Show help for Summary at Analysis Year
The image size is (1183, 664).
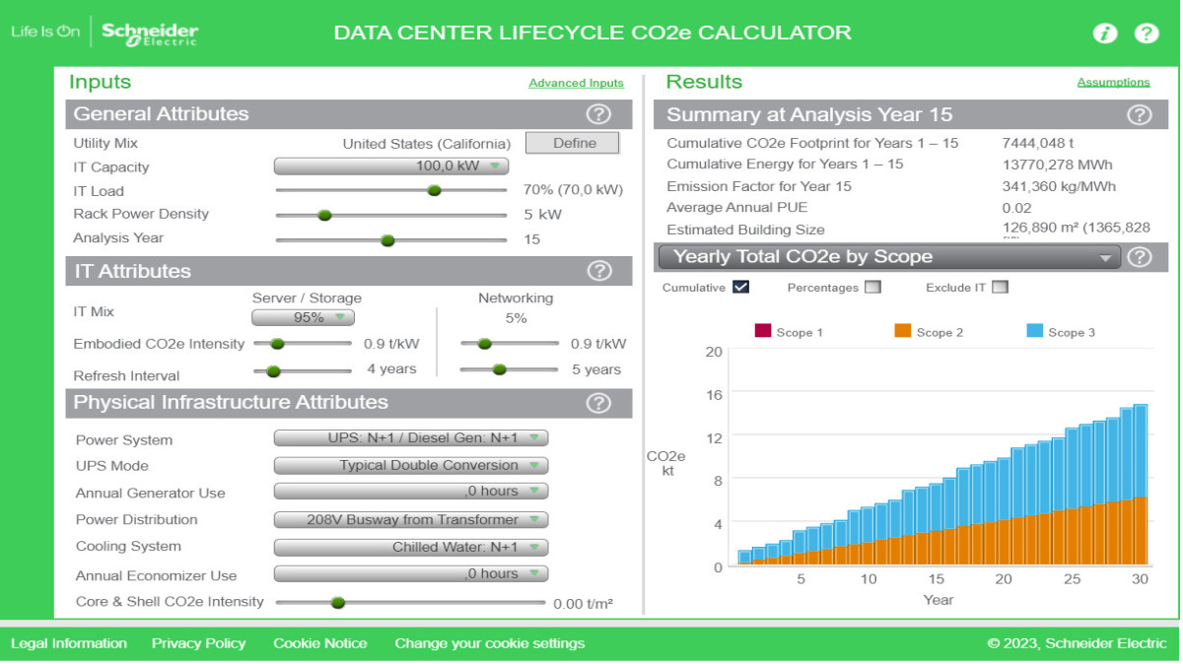(1139, 114)
